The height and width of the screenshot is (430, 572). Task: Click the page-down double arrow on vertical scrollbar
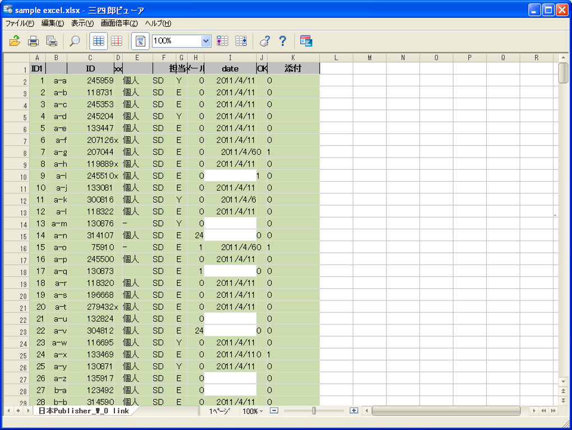[x=563, y=400]
